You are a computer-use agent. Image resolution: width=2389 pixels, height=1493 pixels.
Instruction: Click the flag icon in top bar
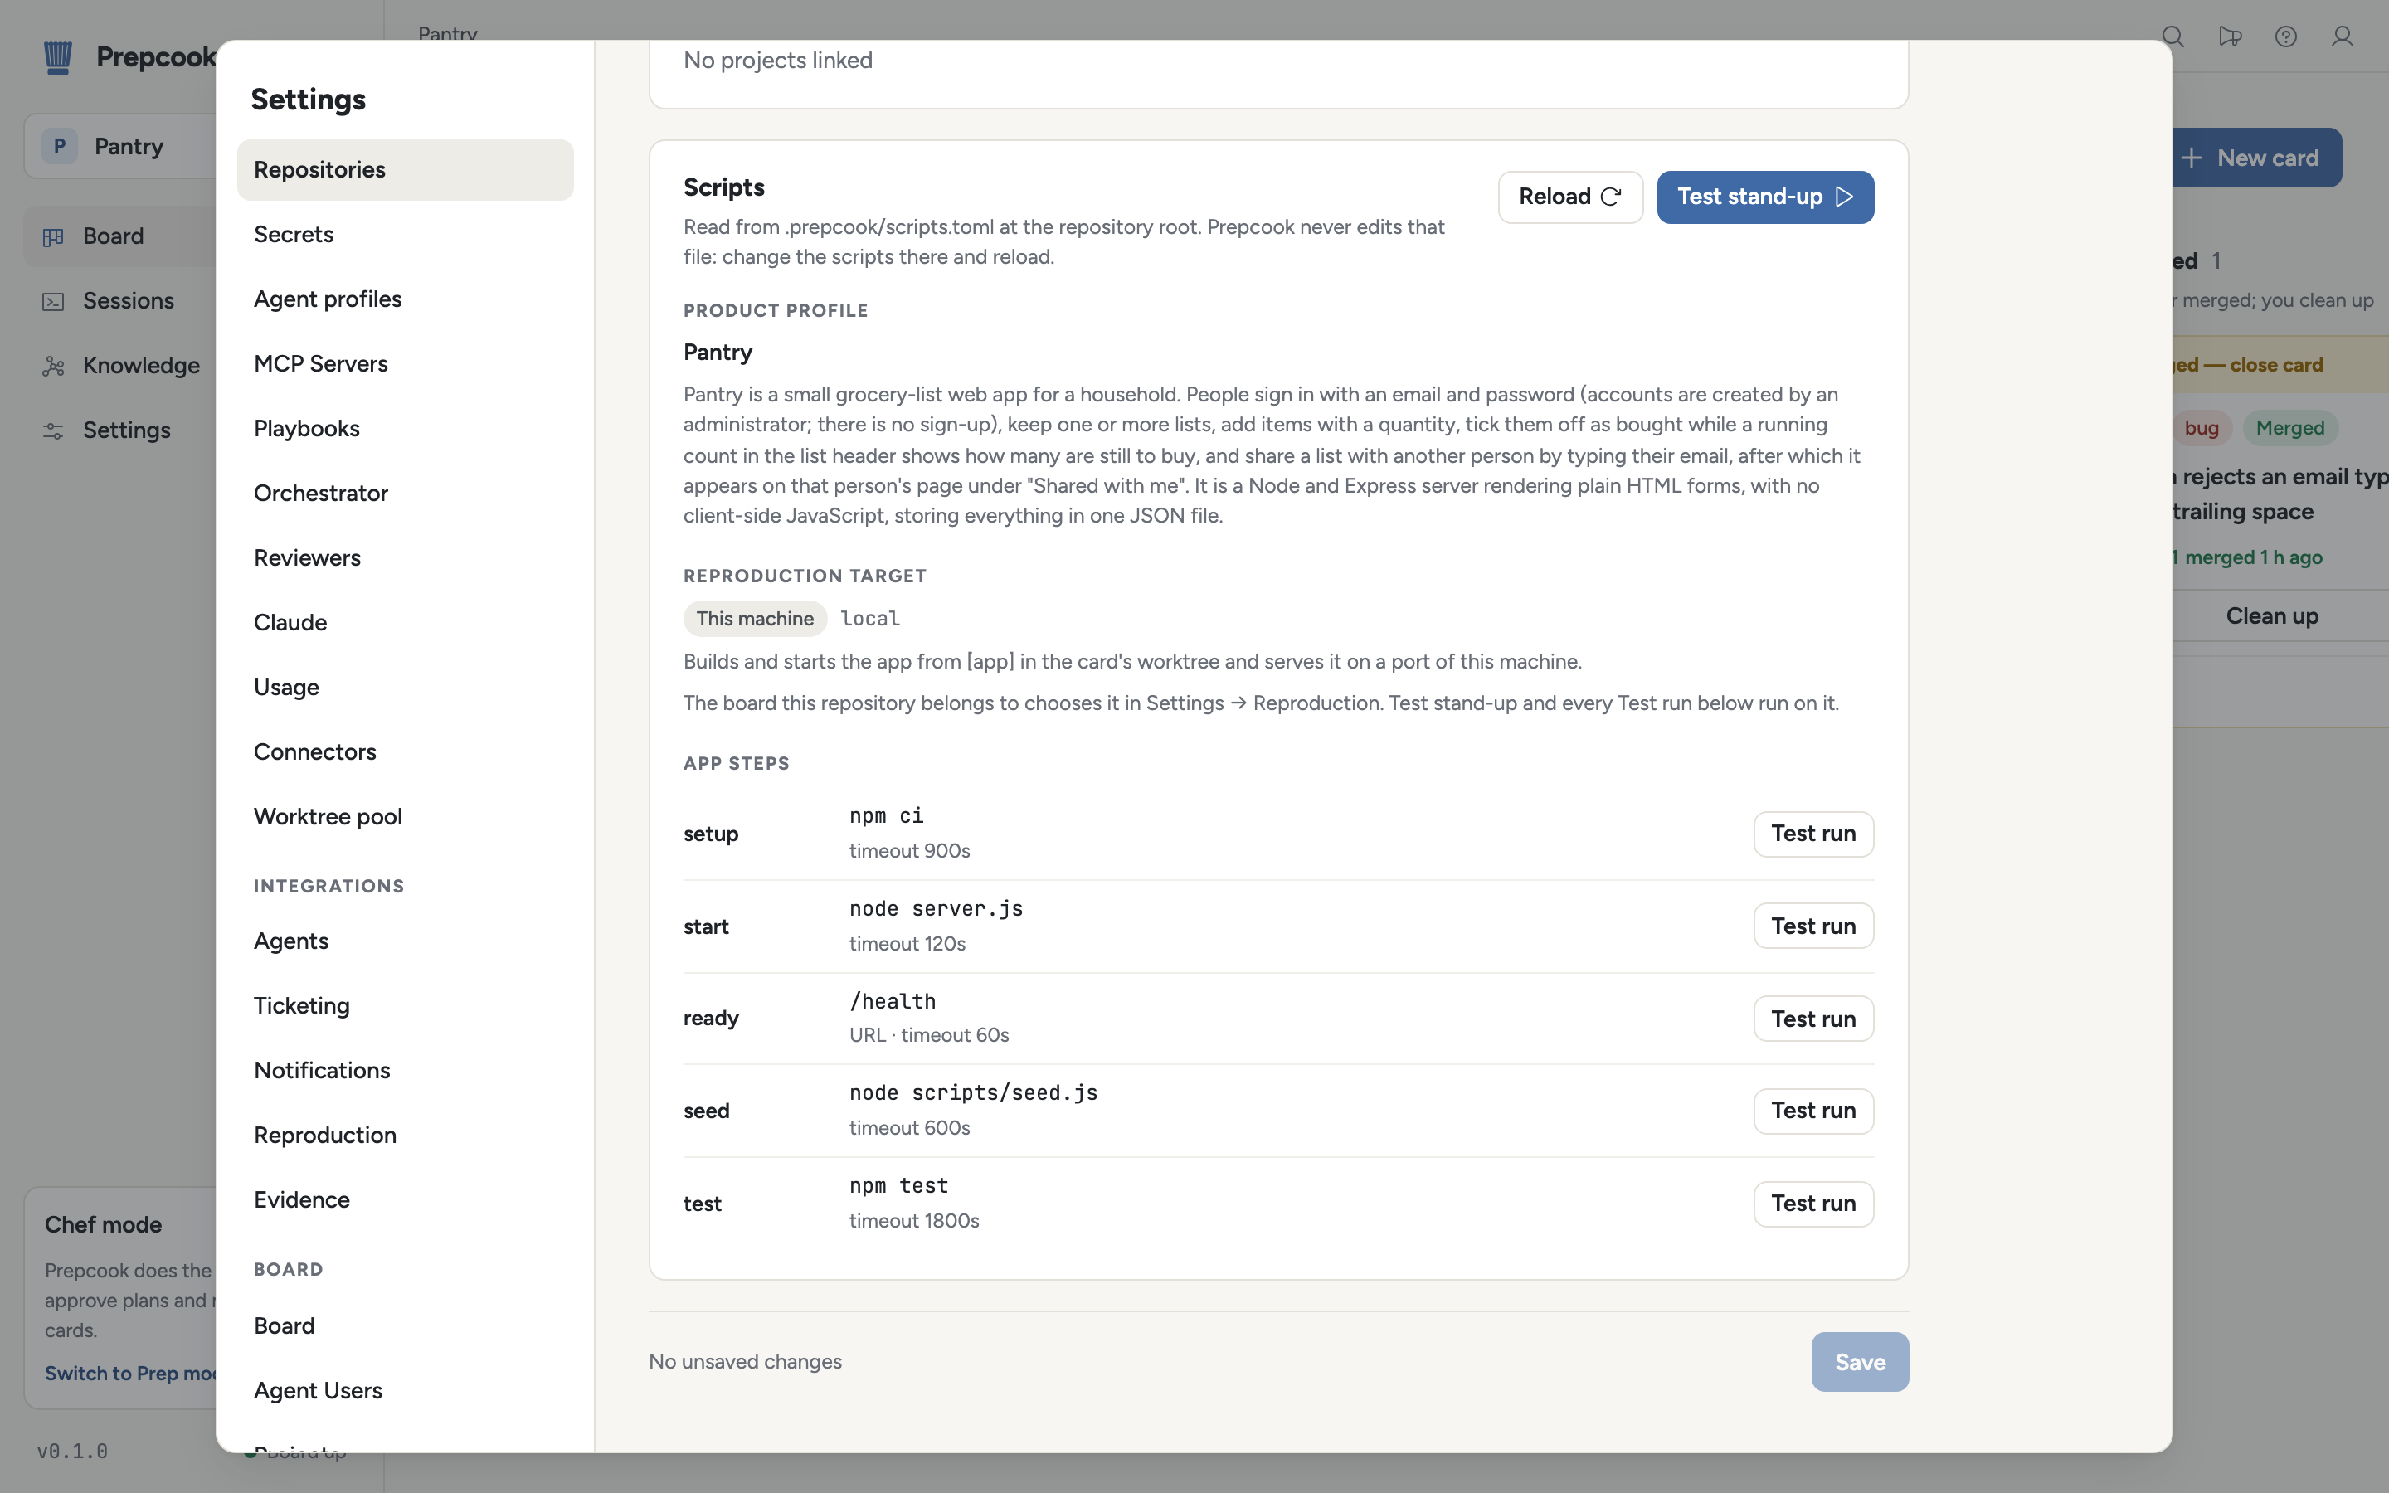point(2229,36)
